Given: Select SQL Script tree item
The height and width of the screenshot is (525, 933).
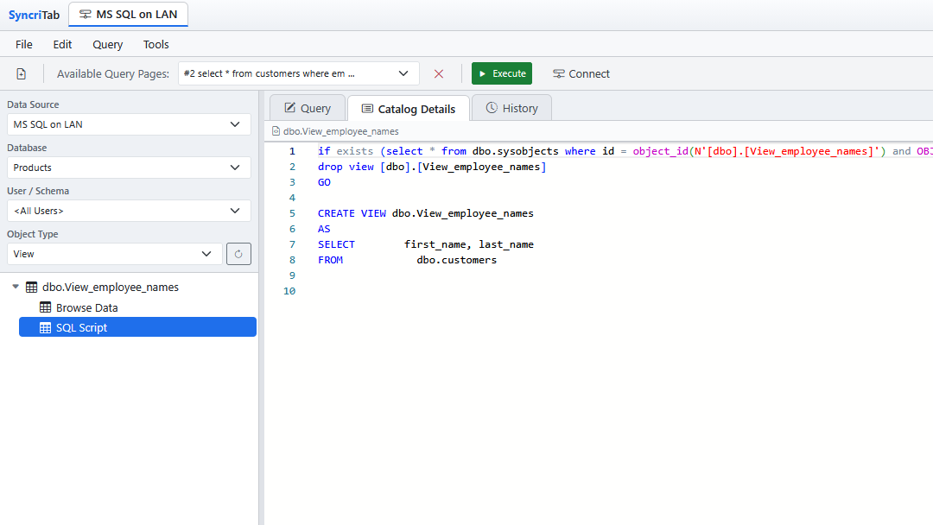Looking at the screenshot, I should (x=137, y=327).
